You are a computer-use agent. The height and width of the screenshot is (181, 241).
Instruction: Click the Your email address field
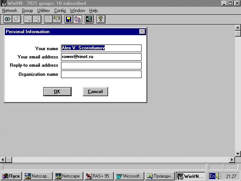(101, 57)
